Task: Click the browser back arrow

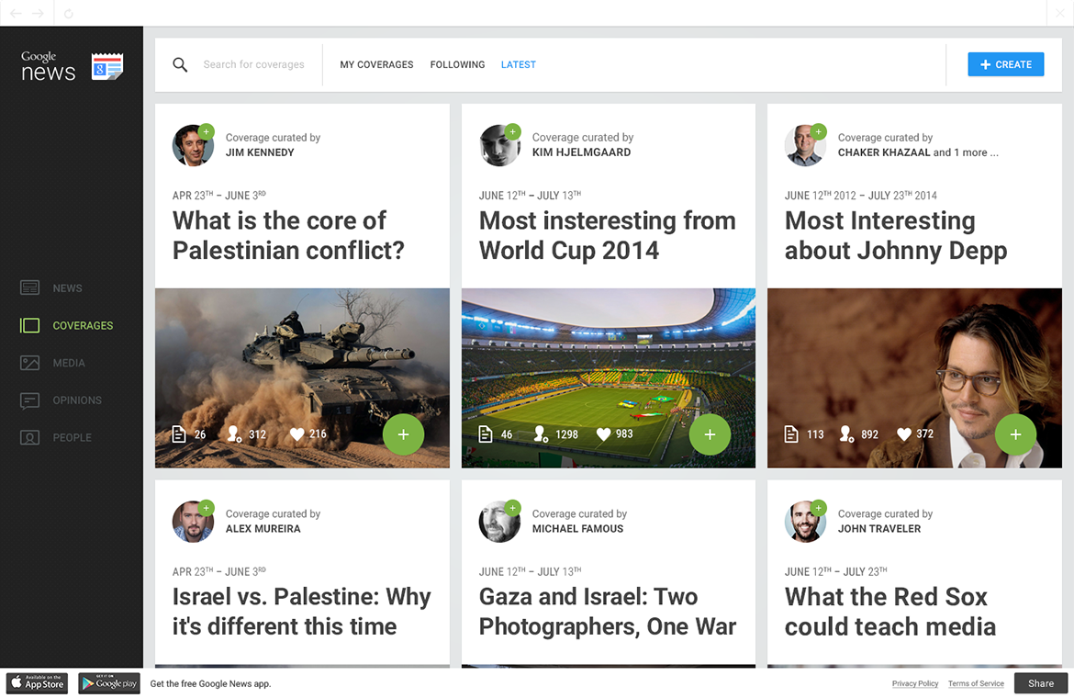Action: [x=15, y=13]
